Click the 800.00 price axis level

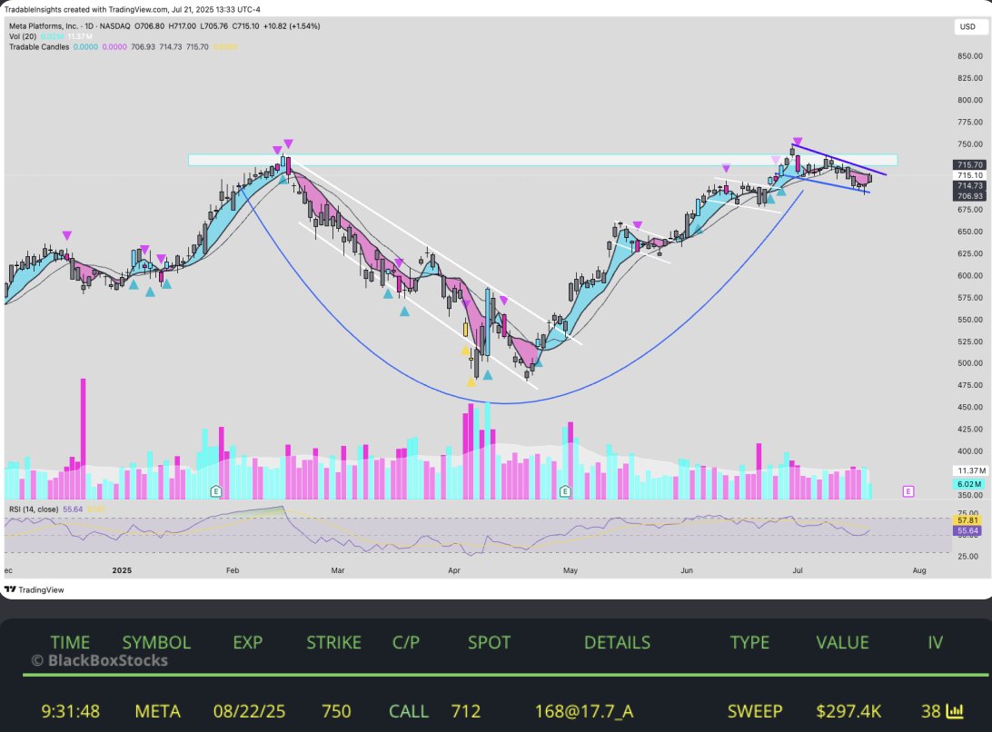click(970, 100)
